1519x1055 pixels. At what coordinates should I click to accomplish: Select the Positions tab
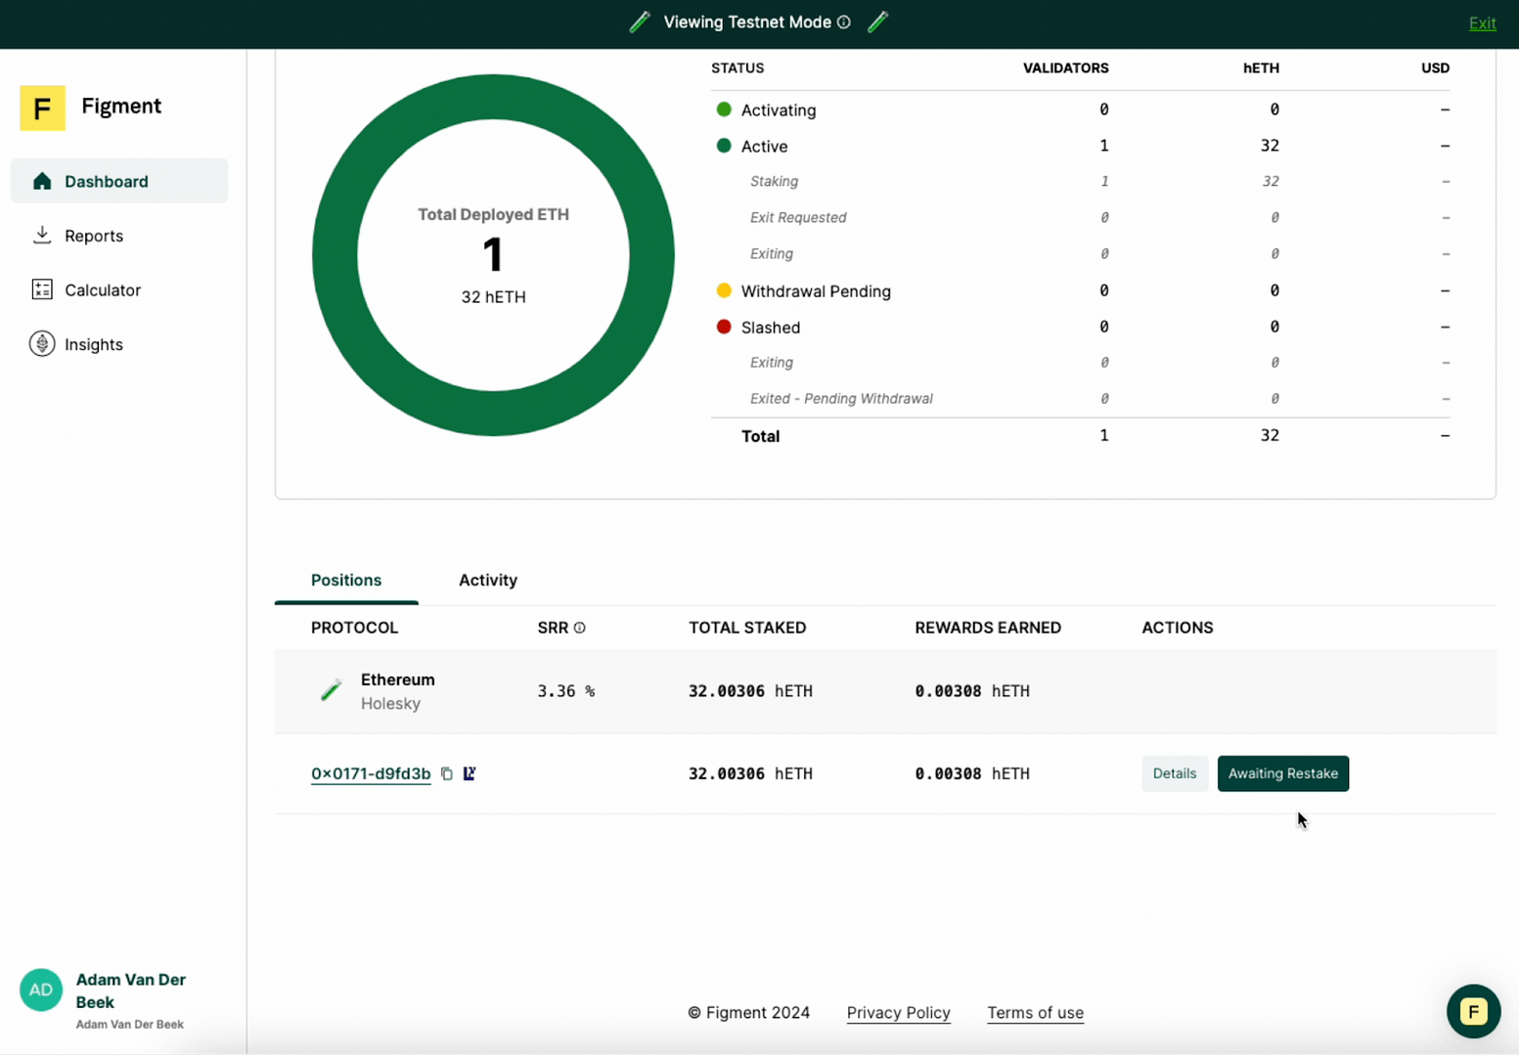point(346,580)
